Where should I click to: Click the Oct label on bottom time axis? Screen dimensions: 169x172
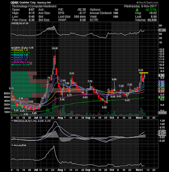(112, 170)
